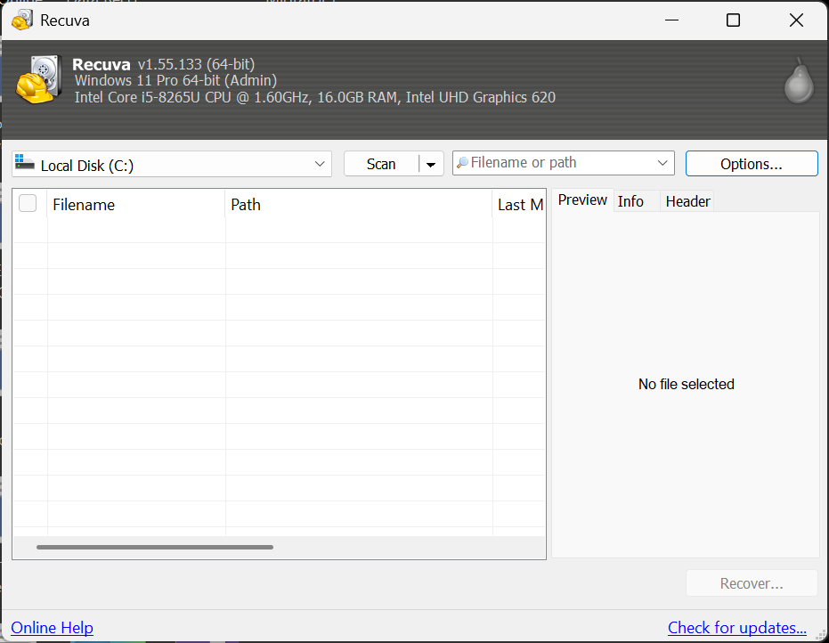
Task: Click the file list horizontal scrollbar
Action: (x=154, y=548)
